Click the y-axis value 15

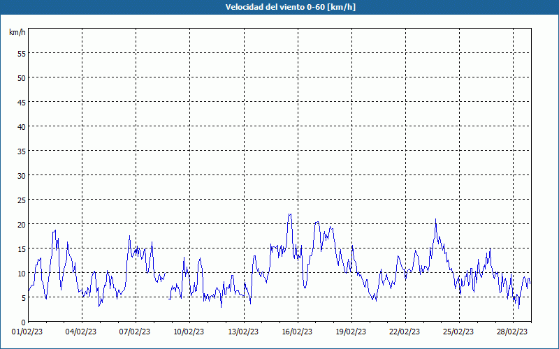tap(22, 248)
